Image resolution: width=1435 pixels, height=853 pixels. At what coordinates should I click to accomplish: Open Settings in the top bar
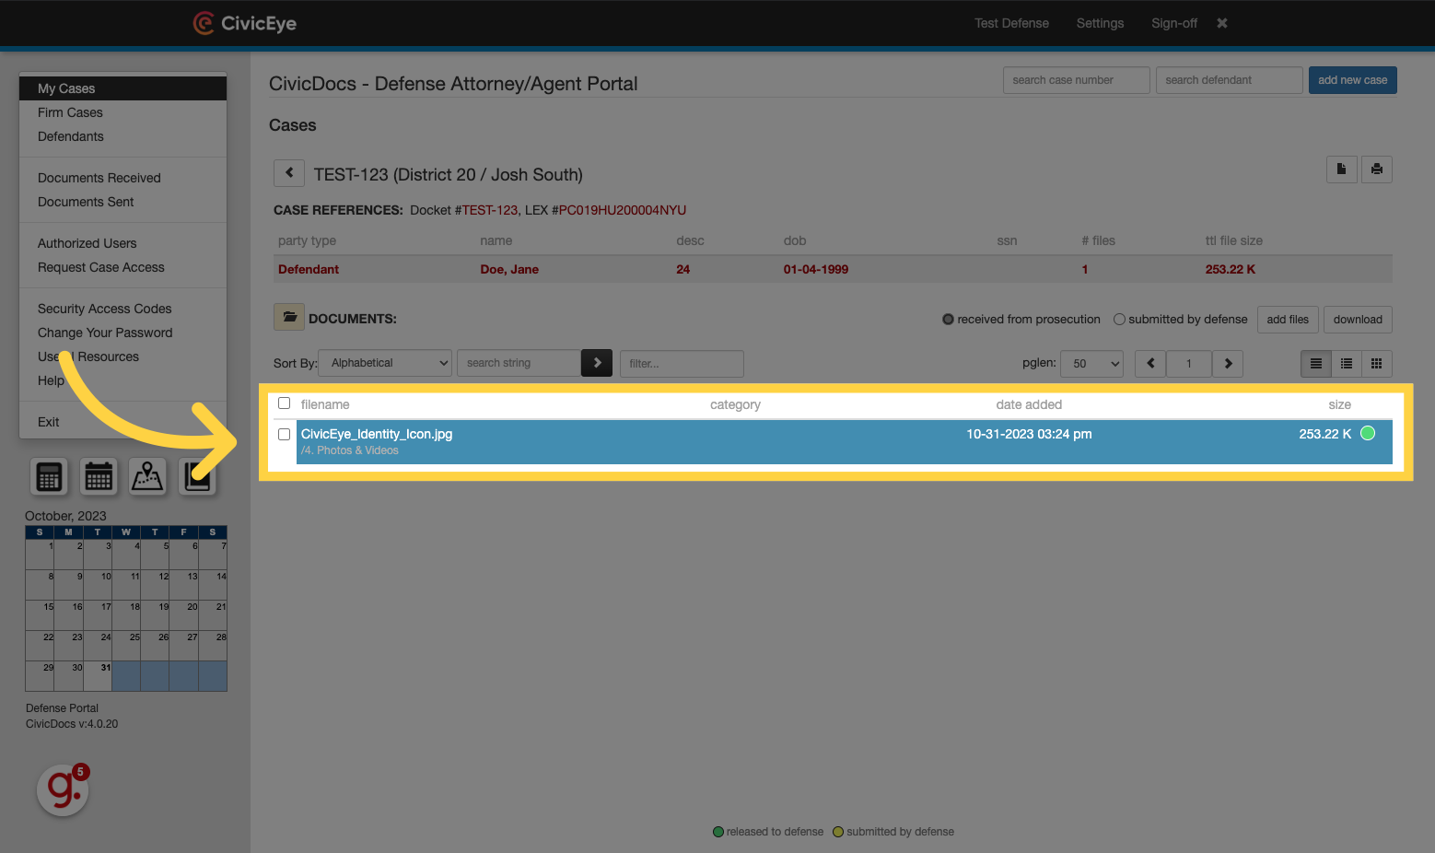click(1100, 23)
